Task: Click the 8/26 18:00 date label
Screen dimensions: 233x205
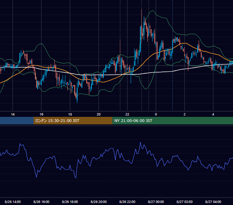Action: coord(70,202)
